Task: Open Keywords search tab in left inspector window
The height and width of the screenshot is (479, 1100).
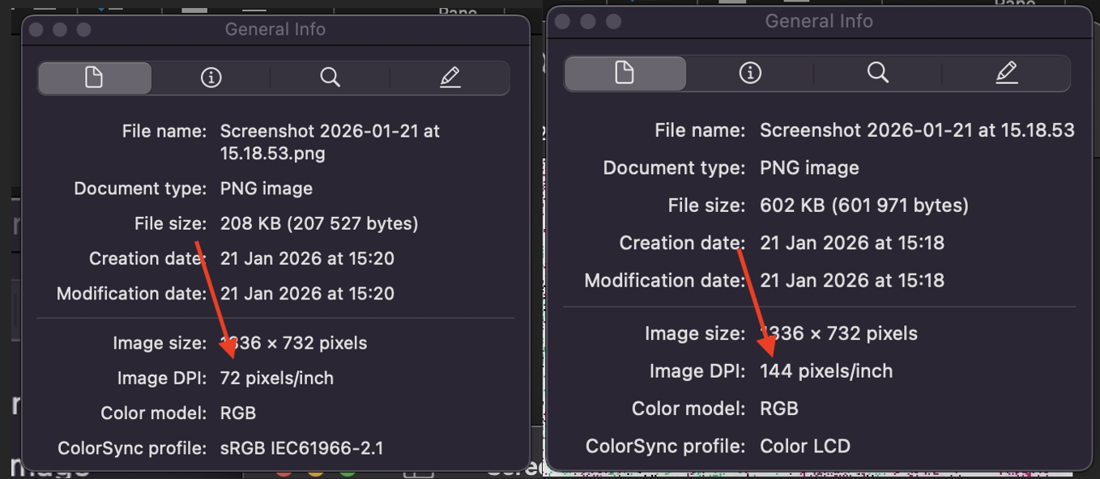Action: click(x=330, y=78)
